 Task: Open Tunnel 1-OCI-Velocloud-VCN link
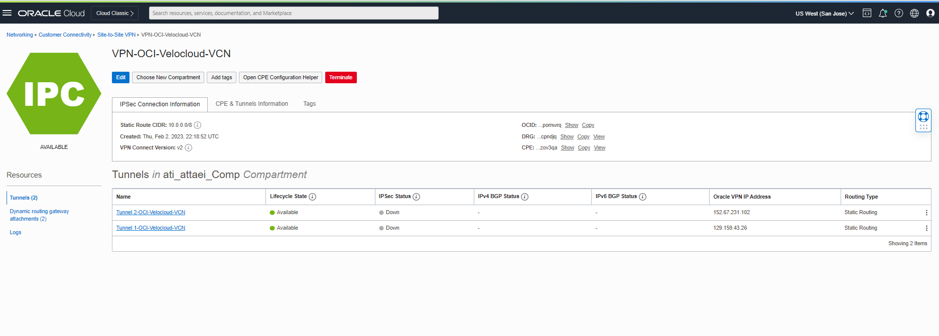(151, 228)
